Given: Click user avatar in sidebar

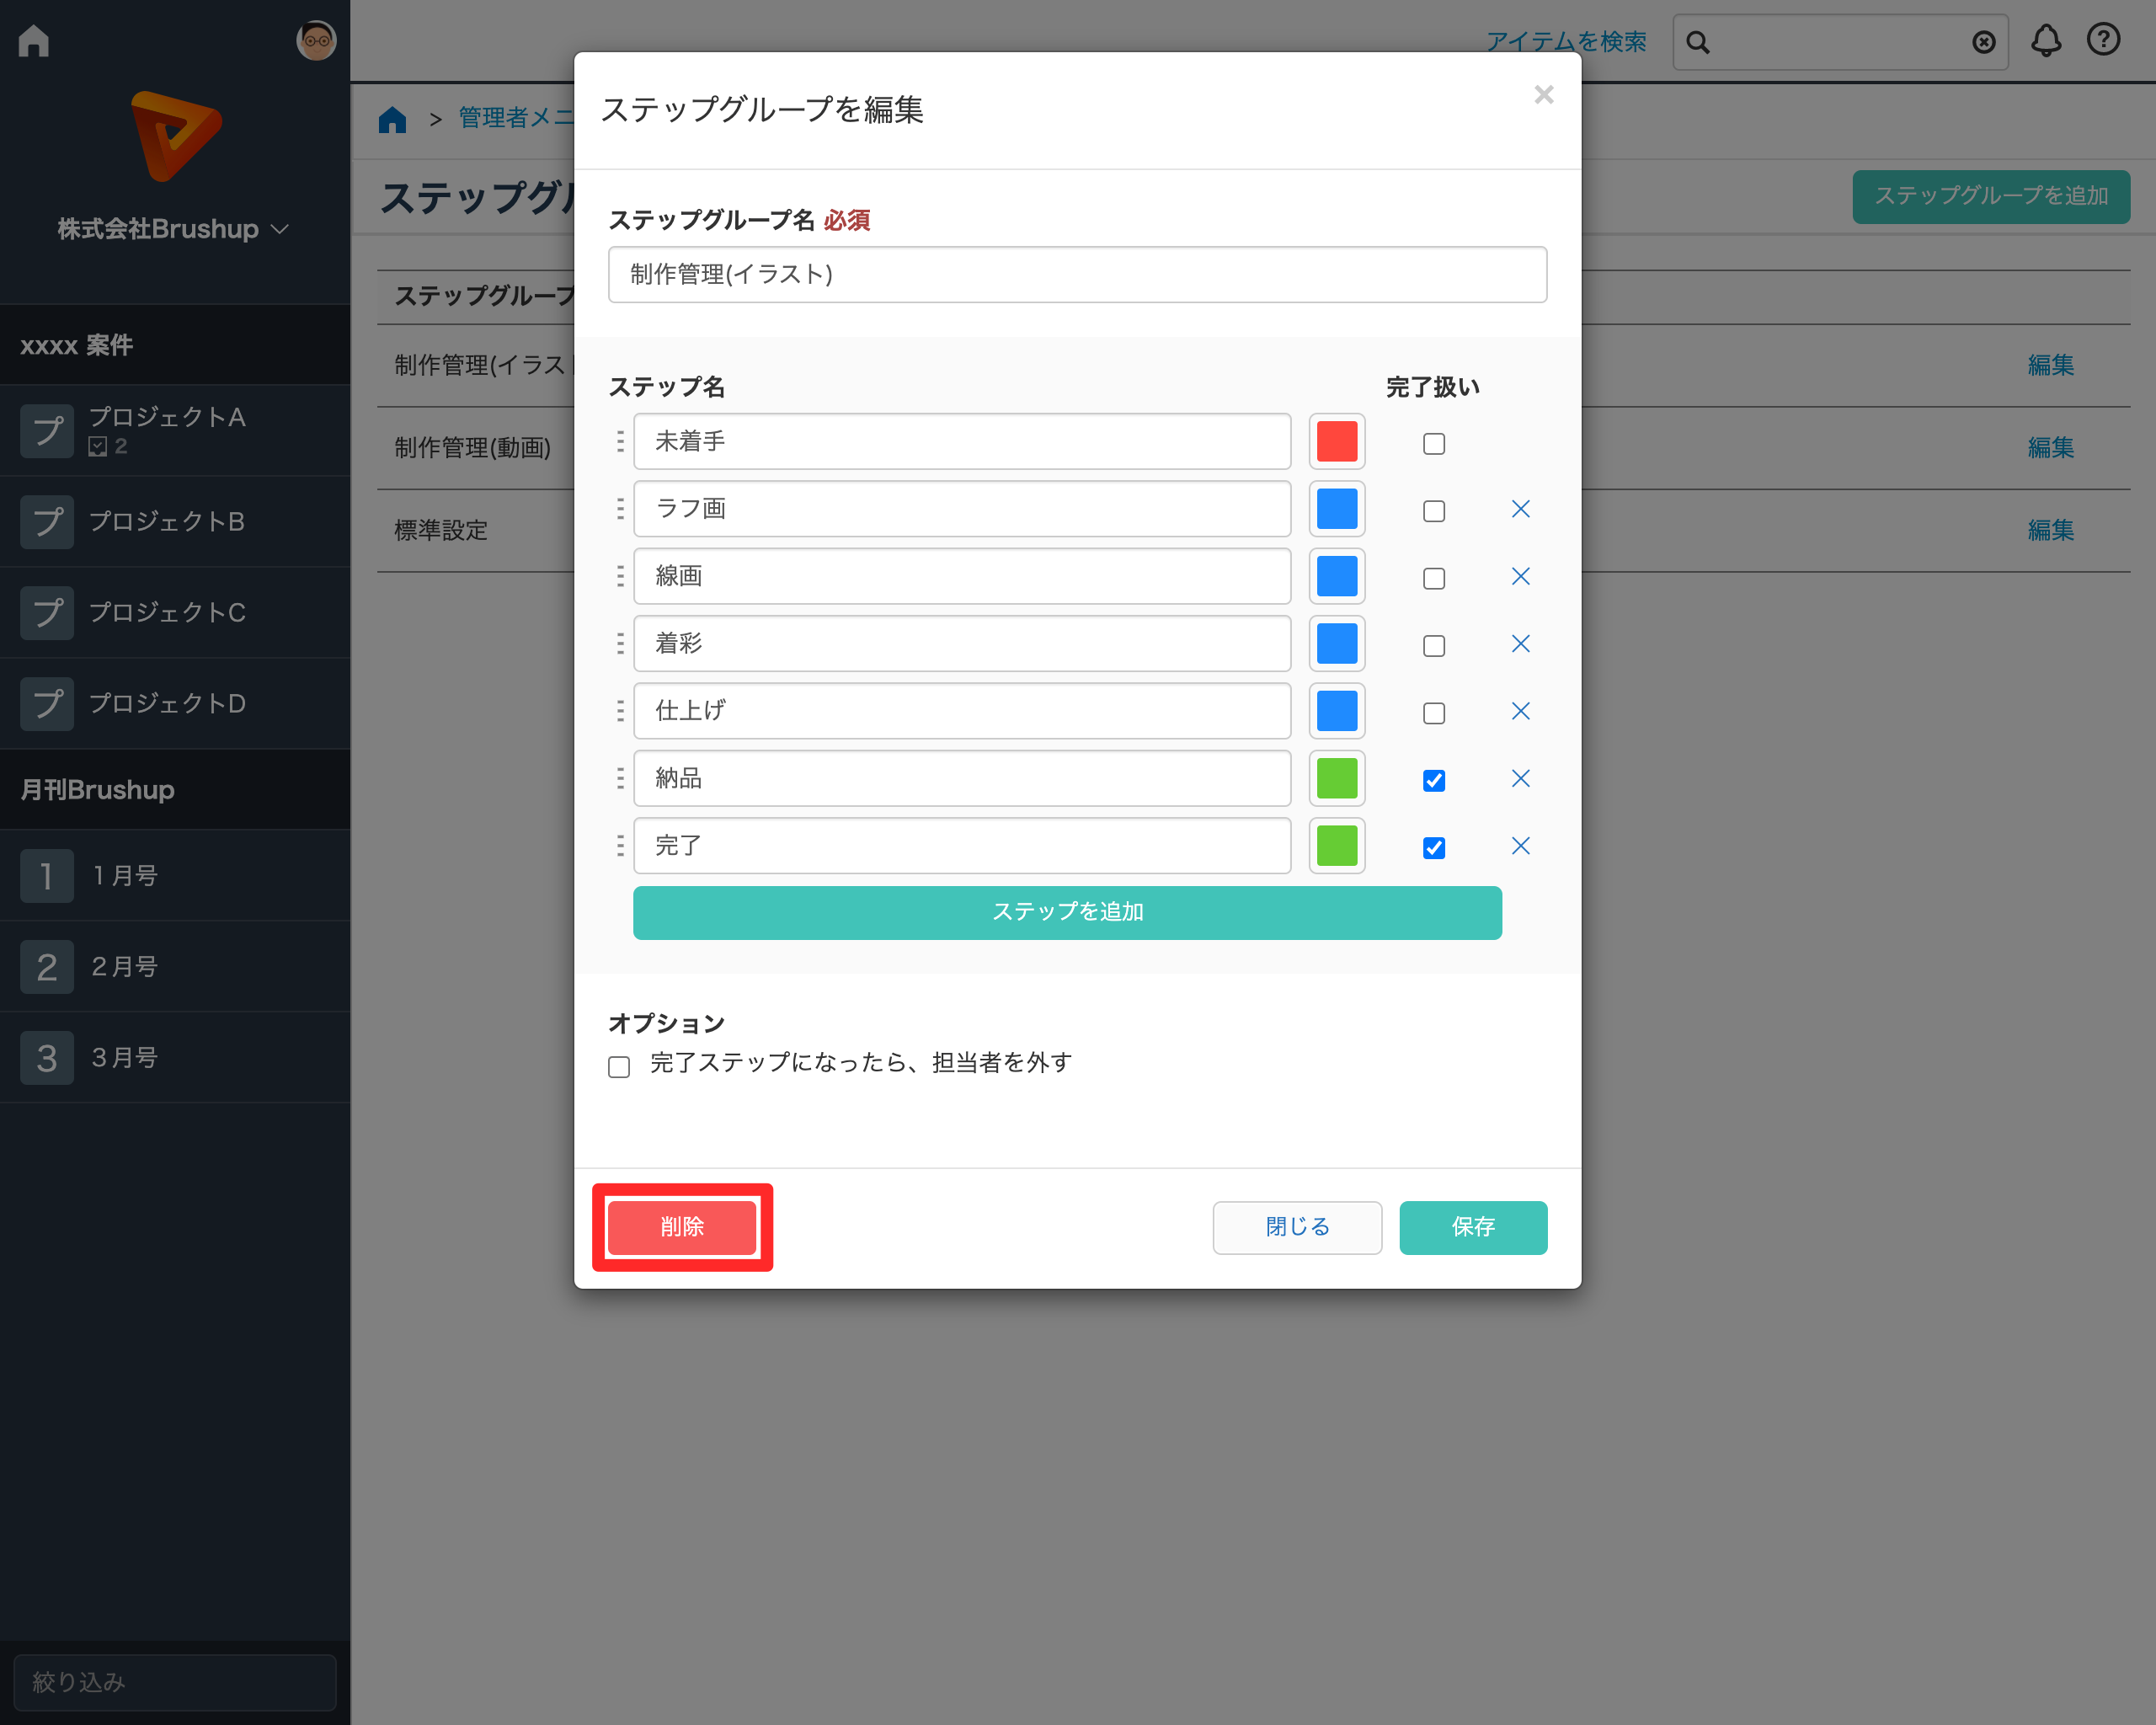Looking at the screenshot, I should tap(316, 41).
